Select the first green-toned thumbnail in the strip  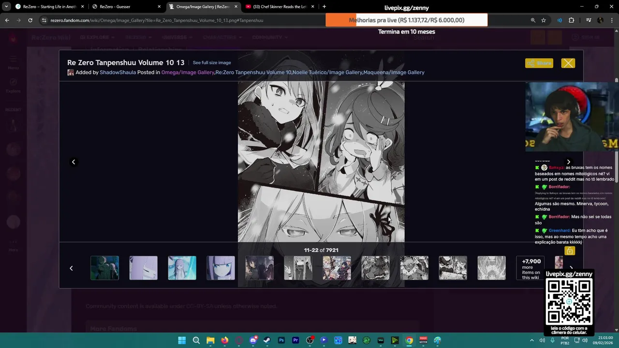point(104,268)
